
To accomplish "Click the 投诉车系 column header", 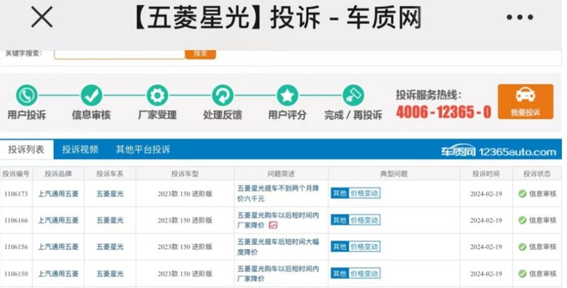I will [x=110, y=174].
